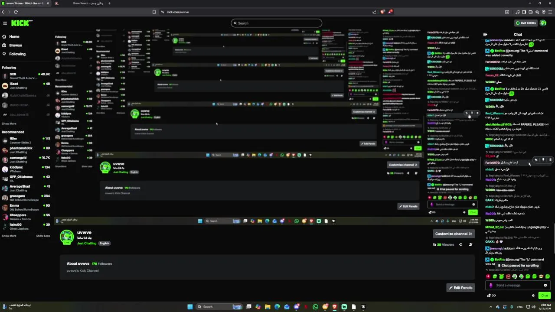This screenshot has width=555, height=312.
Task: Reload the page
Action: [16, 12]
